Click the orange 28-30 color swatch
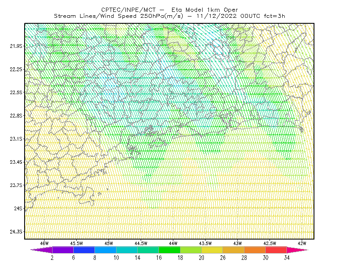This screenshot has height=262, width=339. [255, 250]
